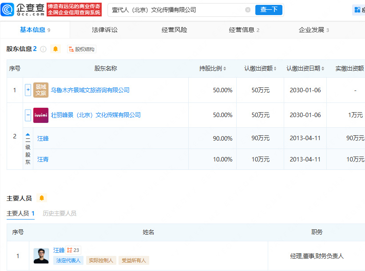
Task: Collapse the 二级股东 section arrow
Action: click(x=28, y=134)
